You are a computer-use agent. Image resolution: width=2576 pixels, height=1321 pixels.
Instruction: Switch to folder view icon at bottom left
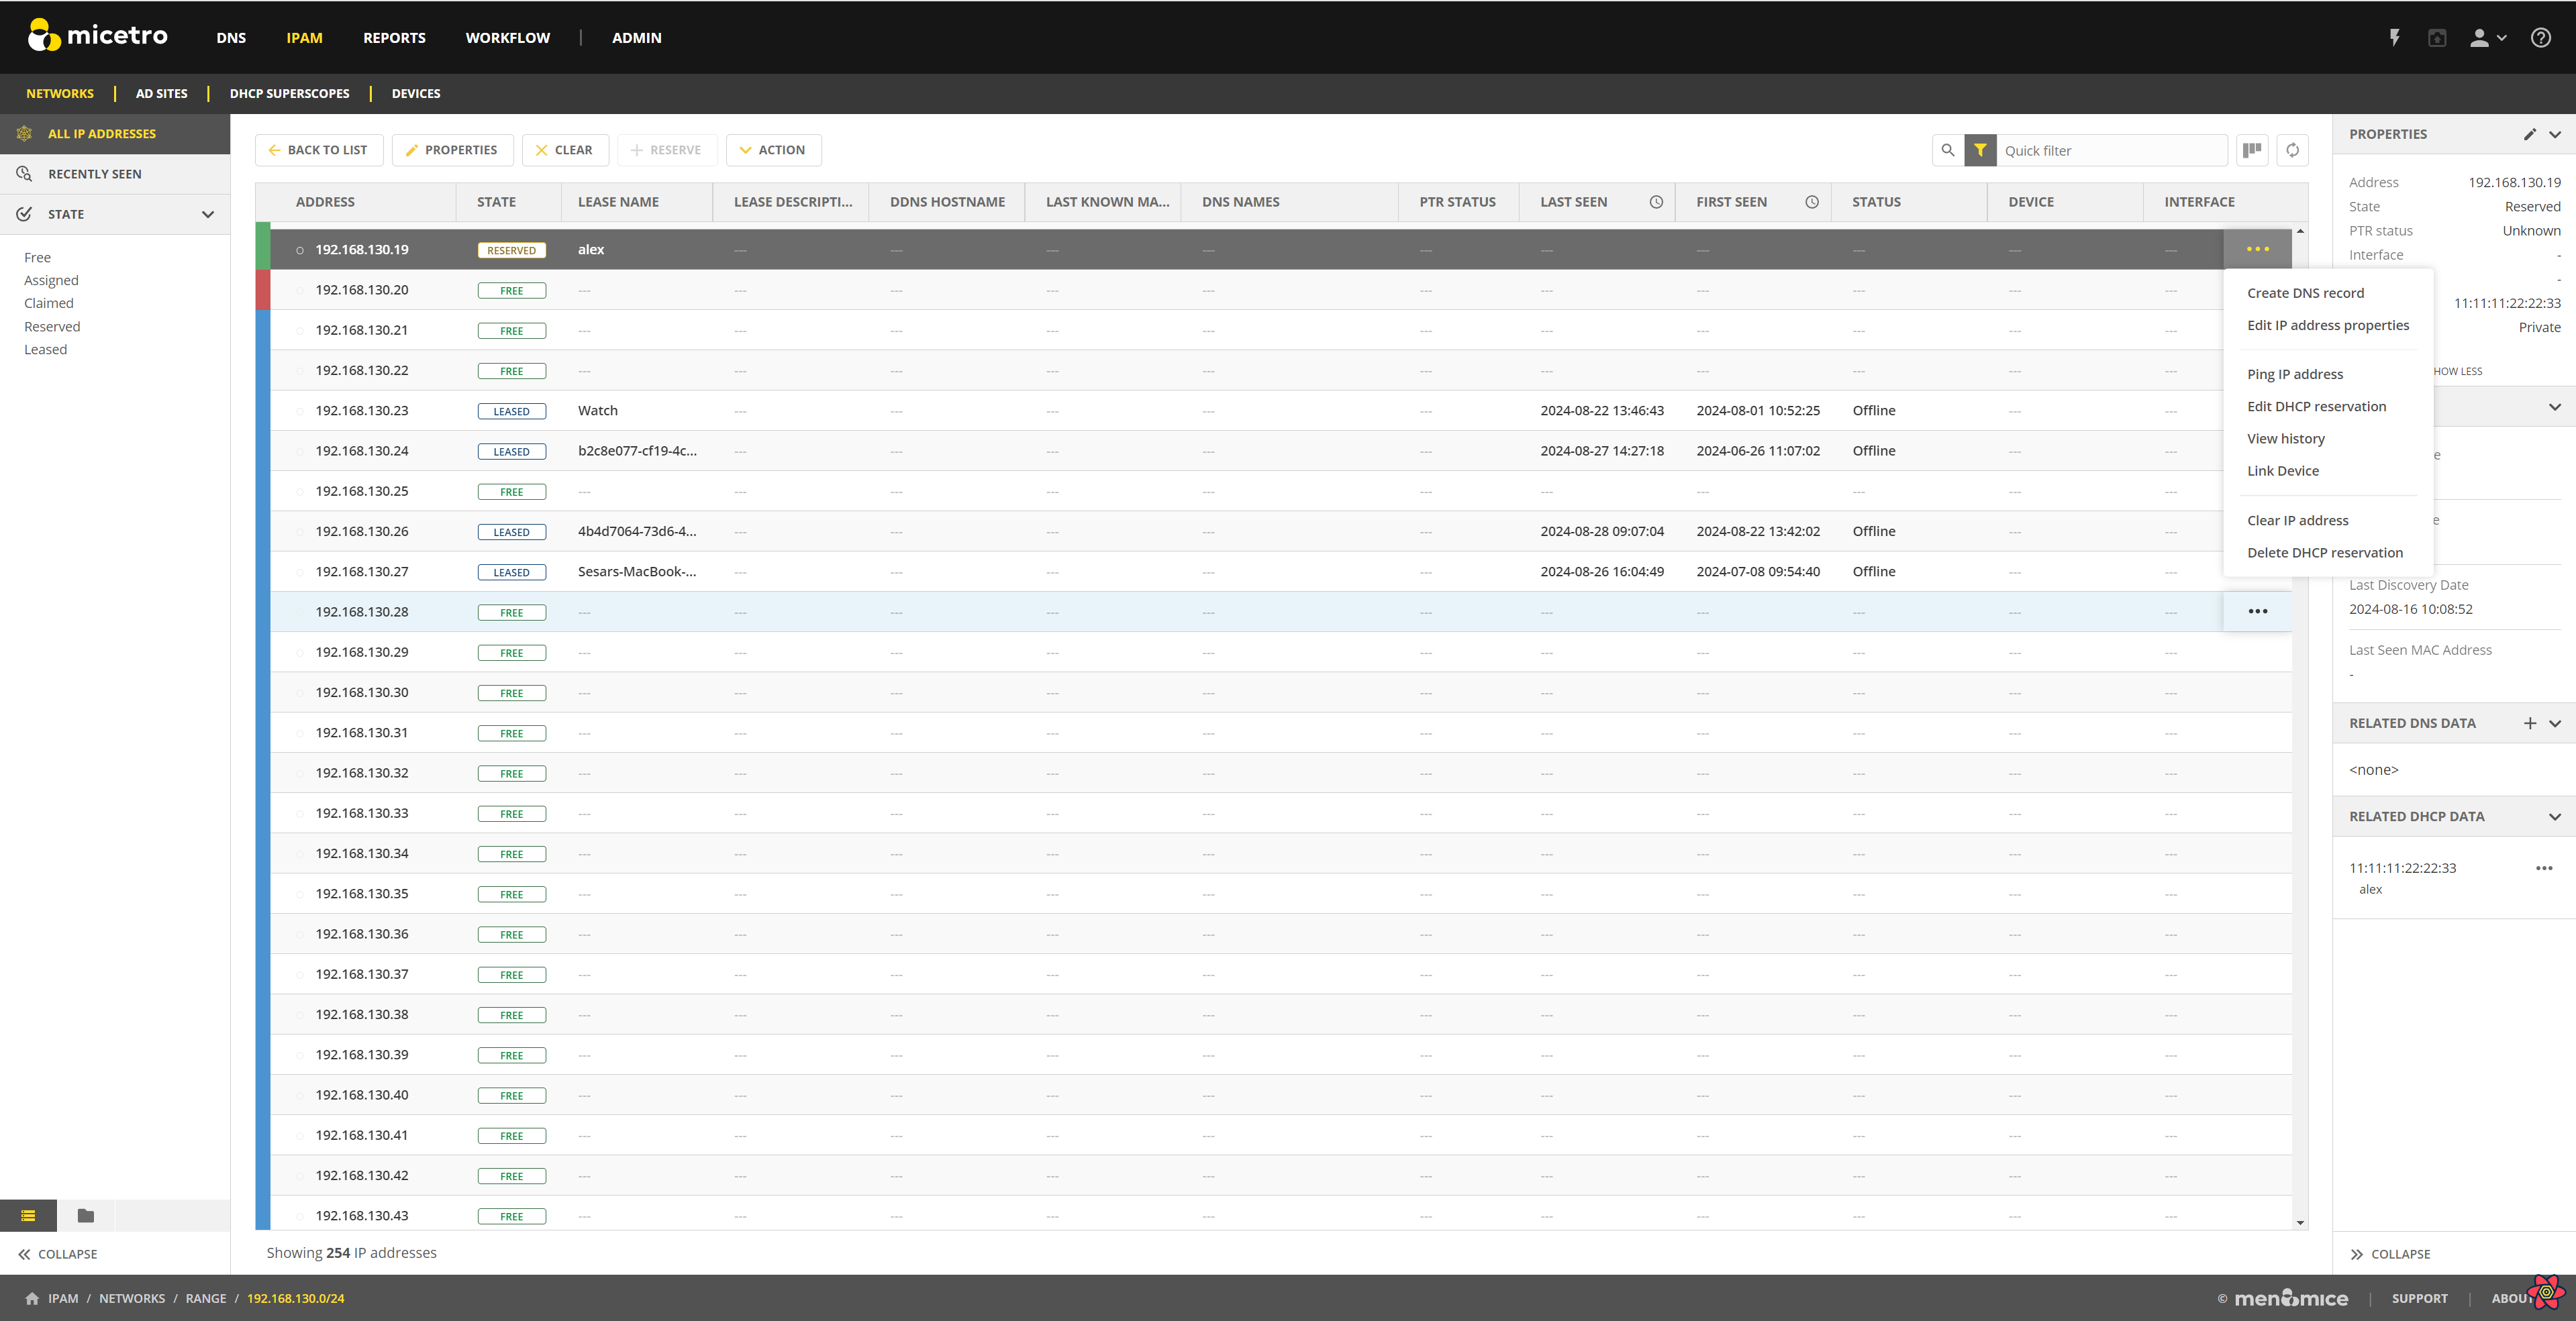pos(86,1216)
